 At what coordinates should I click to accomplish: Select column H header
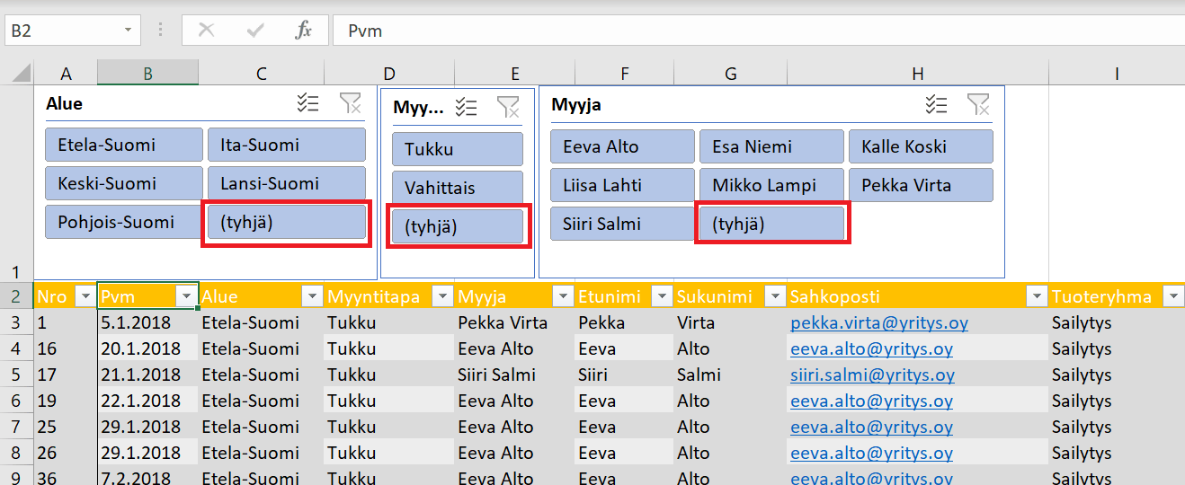coord(917,74)
